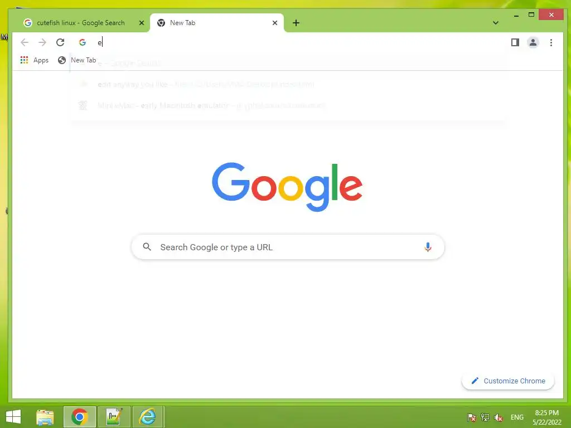Open the side panel
This screenshot has height=428, width=571.
(x=515, y=42)
